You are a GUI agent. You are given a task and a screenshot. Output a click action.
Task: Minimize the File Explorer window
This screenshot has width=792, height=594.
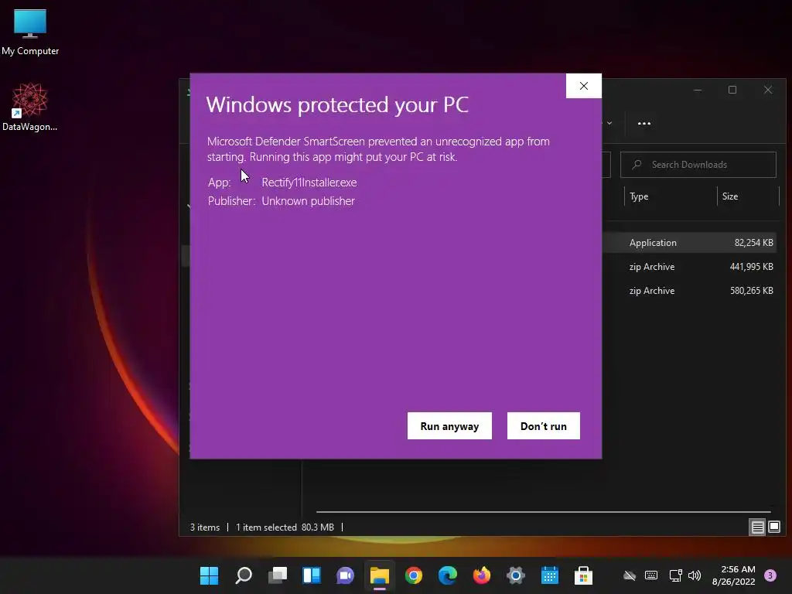pyautogui.click(x=698, y=90)
